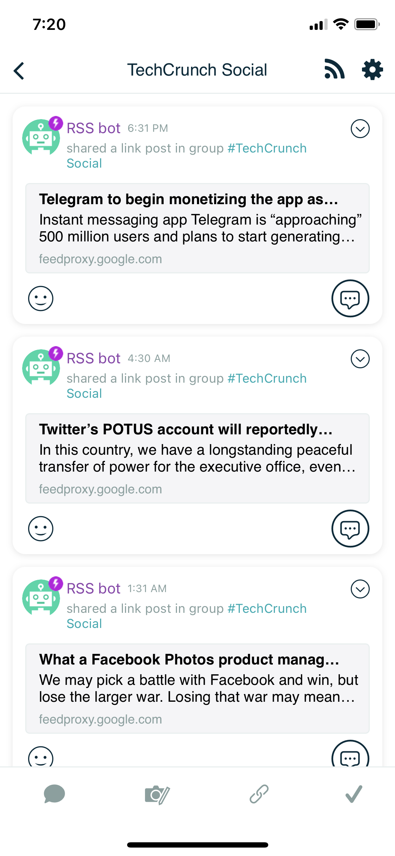The image size is (395, 856).
Task: Open #TechCrunch Social link in first post
Action: pos(267,149)
